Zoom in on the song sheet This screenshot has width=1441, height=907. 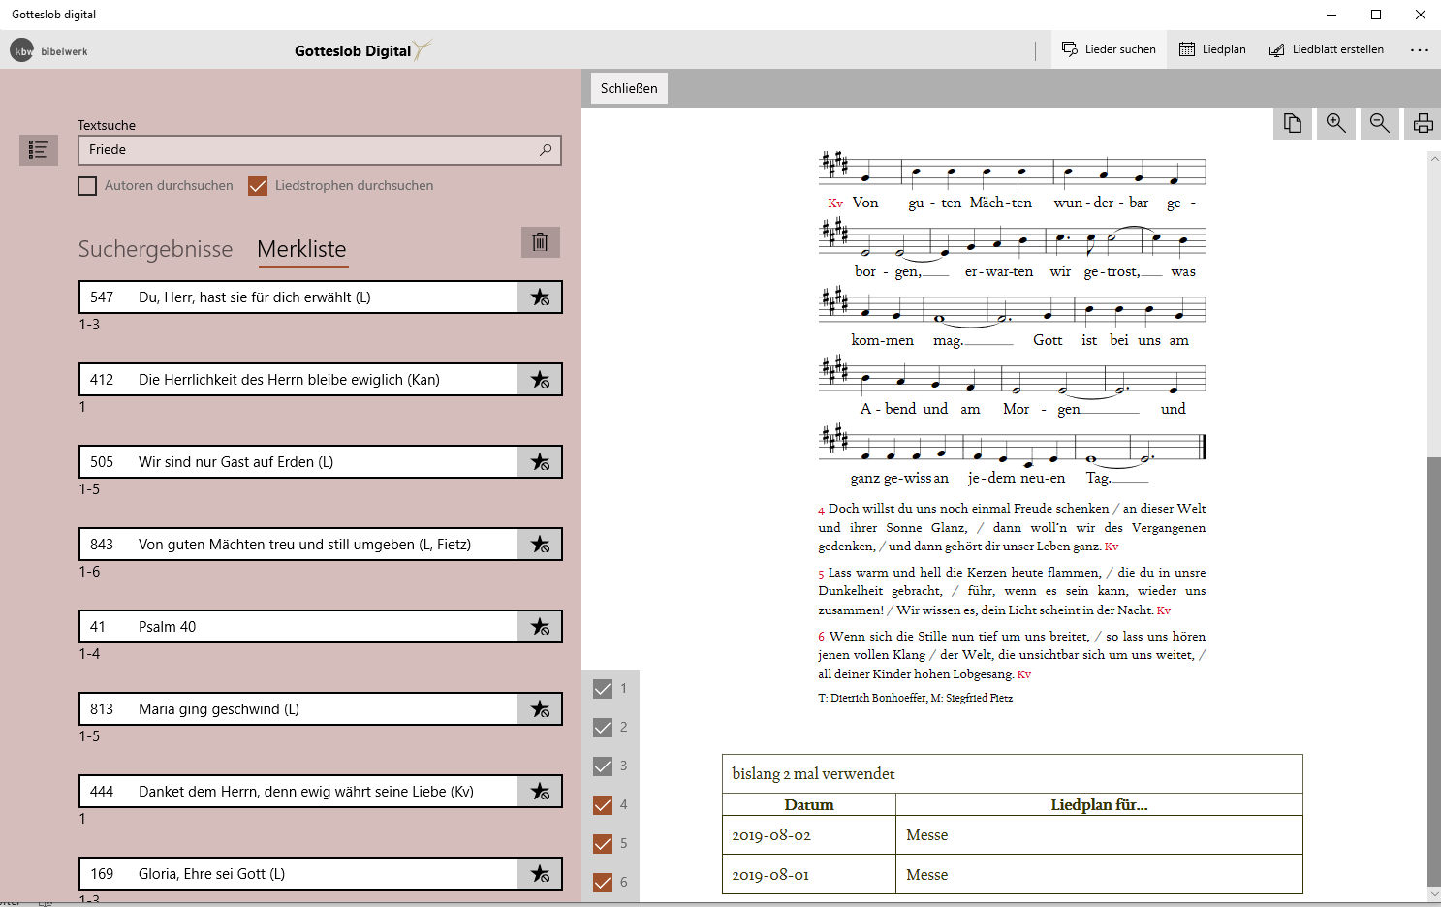[x=1335, y=123]
